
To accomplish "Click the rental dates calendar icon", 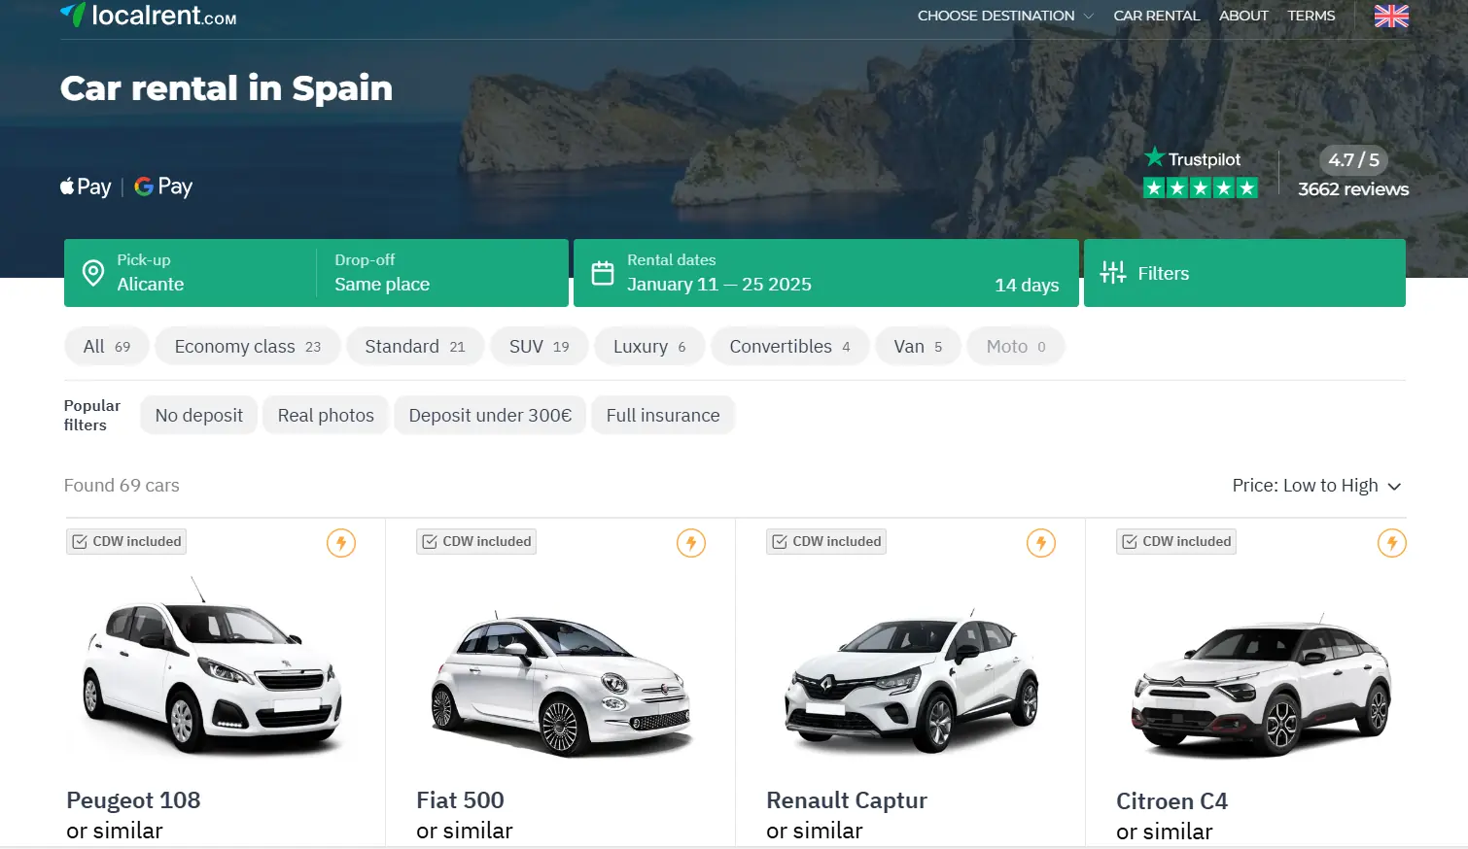I will coord(603,273).
